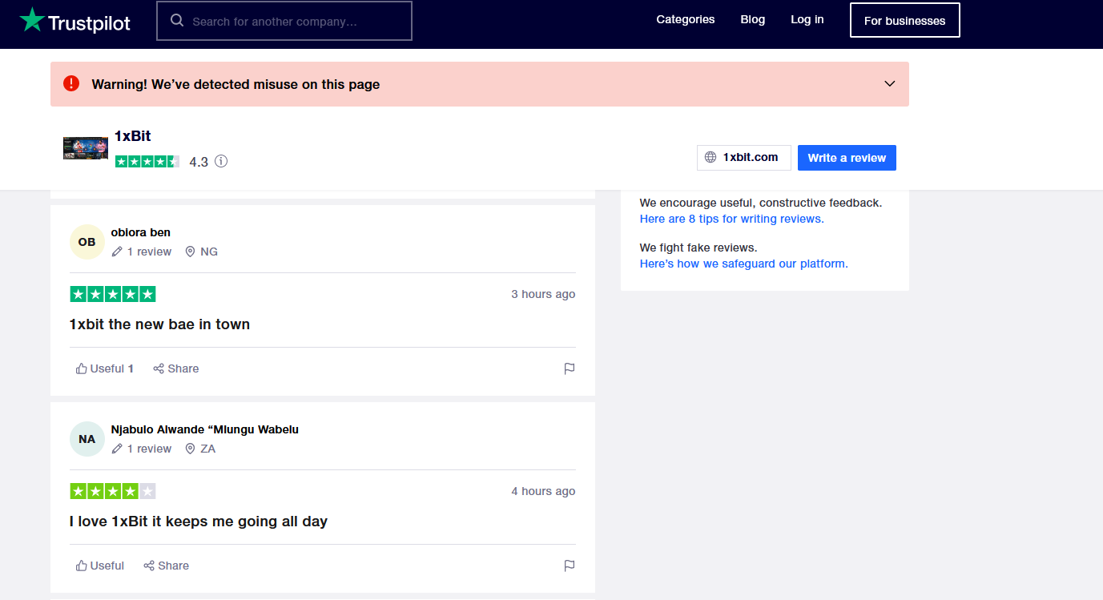Click the NG location pin icon
The image size is (1103, 600).
[x=190, y=252]
